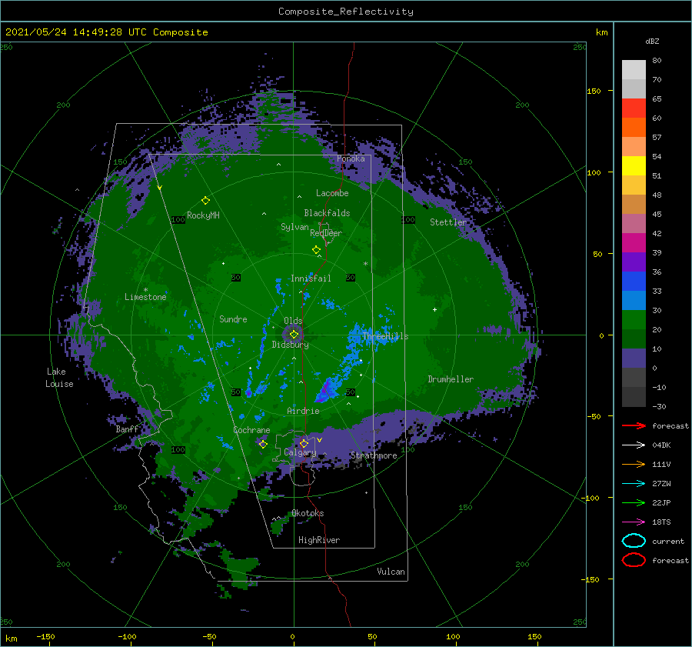Screen dimensions: 692x647
Task: Click the ThreeHills label
Action: [385, 336]
